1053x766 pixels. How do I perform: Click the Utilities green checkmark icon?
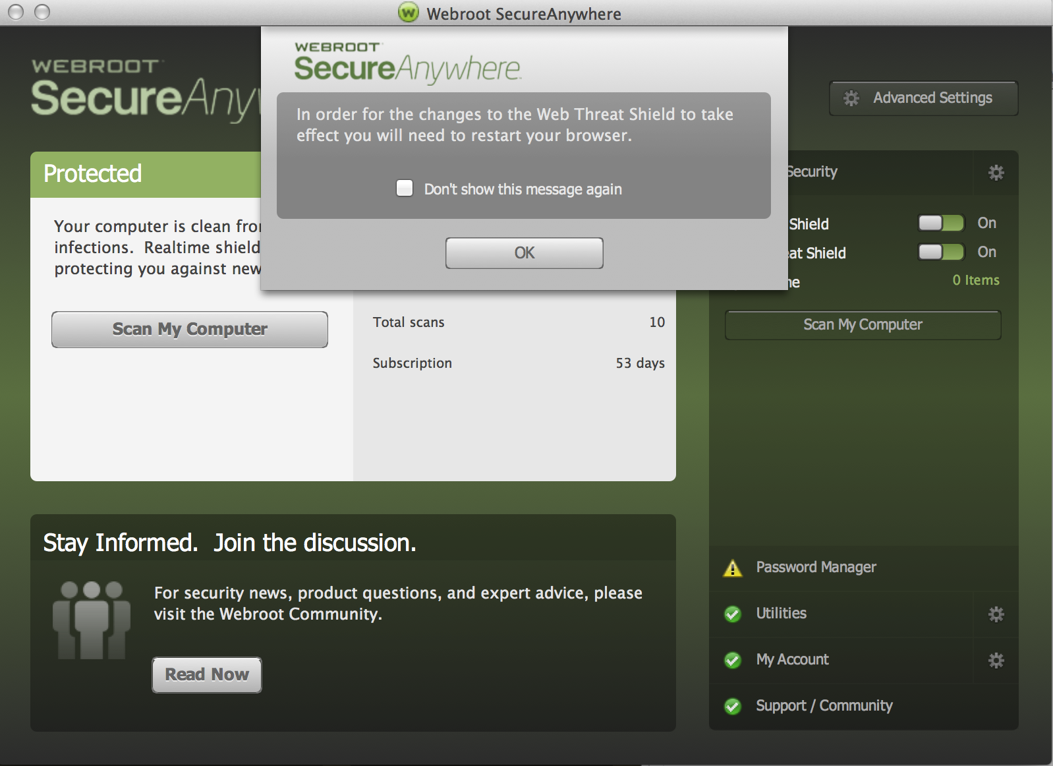point(733,614)
